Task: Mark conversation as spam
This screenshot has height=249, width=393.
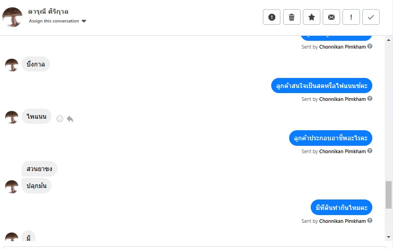Action: (272, 17)
